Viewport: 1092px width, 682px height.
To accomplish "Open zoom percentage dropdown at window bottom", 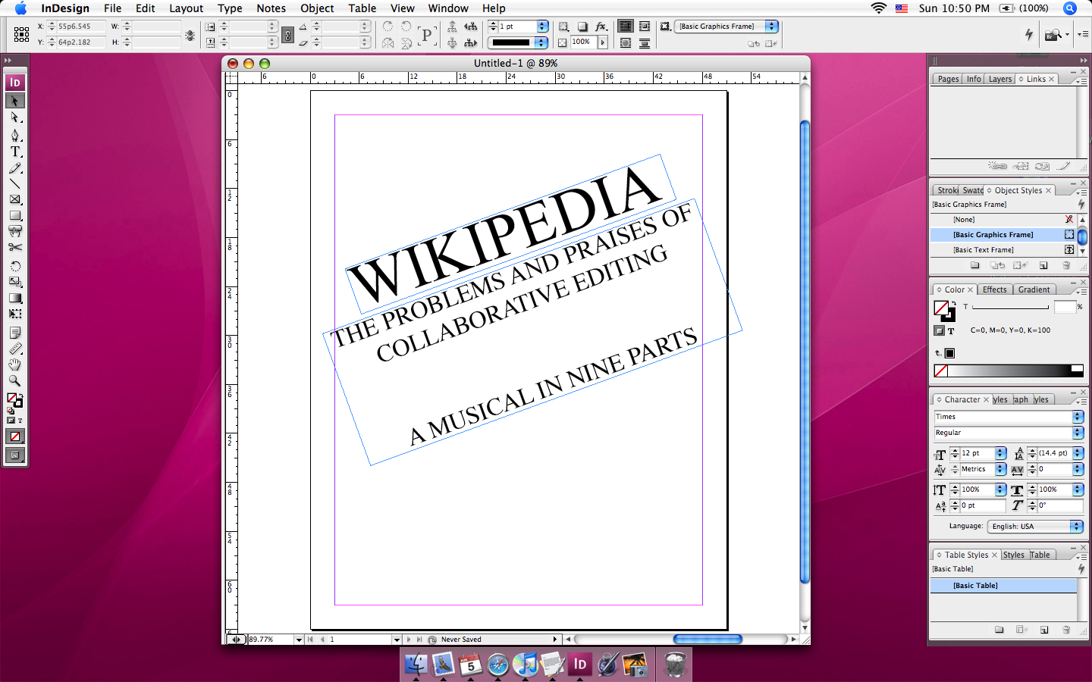I will tap(299, 640).
